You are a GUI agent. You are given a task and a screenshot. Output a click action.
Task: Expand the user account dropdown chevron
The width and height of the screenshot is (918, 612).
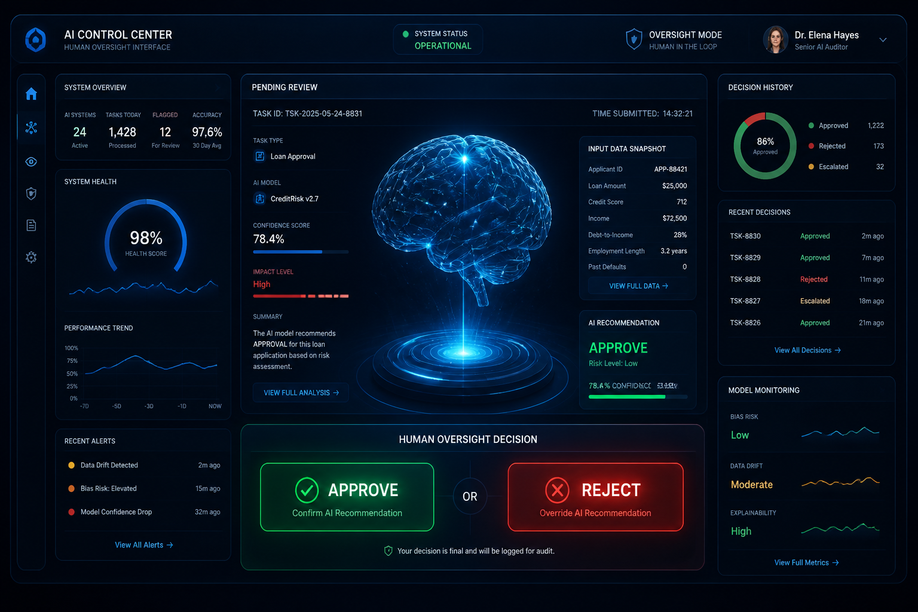[x=883, y=40]
